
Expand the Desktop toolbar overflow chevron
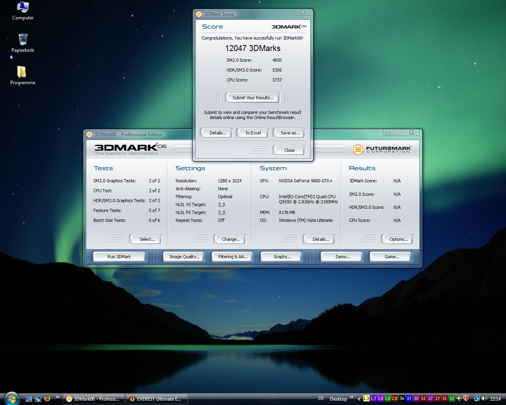click(x=351, y=397)
